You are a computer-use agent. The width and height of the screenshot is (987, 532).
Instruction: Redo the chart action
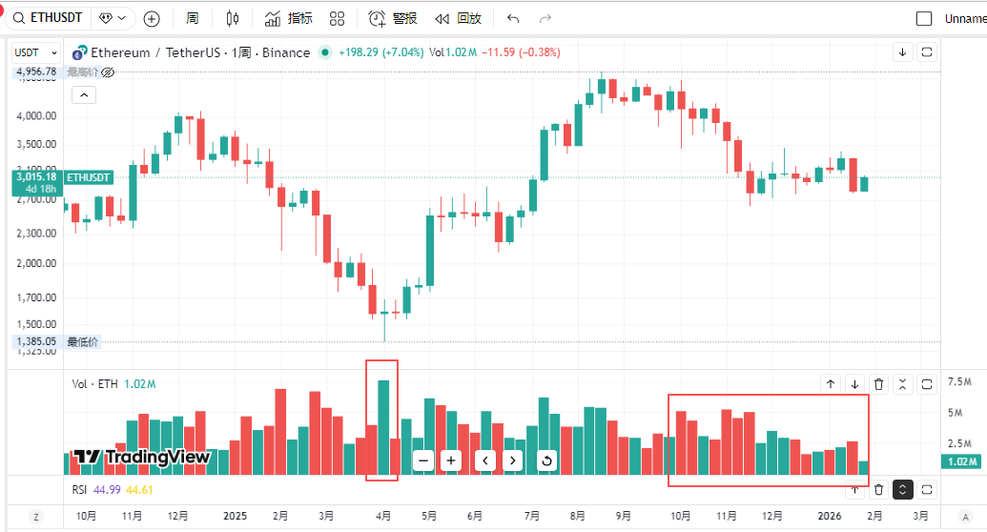pos(545,19)
